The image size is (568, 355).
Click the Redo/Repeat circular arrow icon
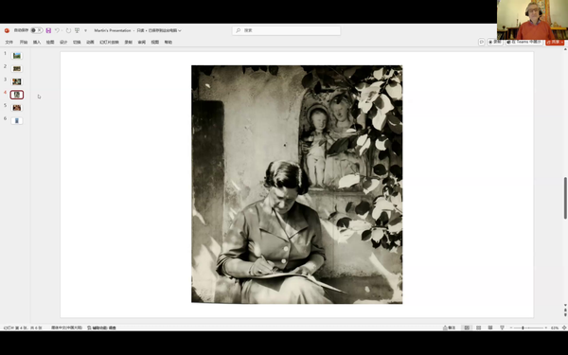click(68, 30)
